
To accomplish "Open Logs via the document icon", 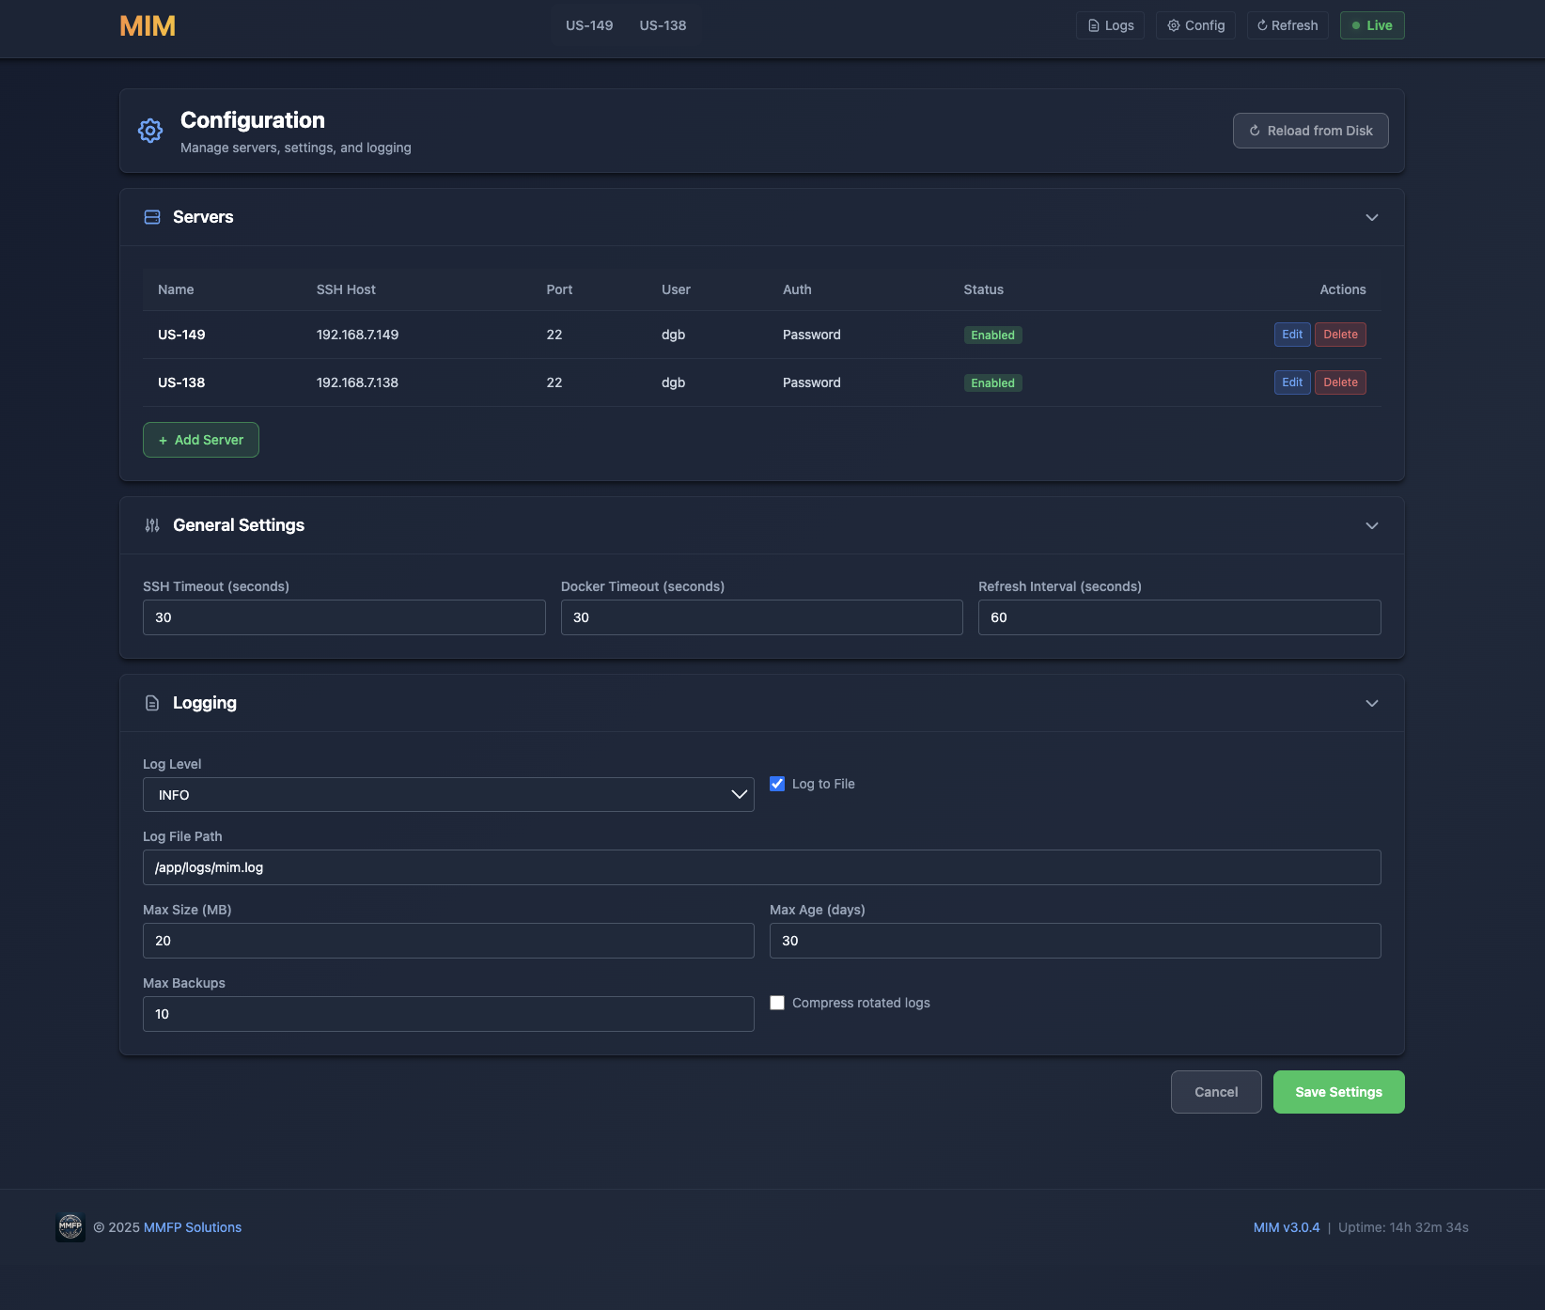I will [x=1092, y=25].
